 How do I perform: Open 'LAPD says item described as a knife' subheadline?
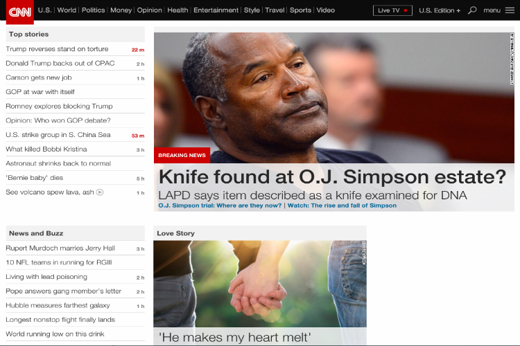click(x=313, y=195)
